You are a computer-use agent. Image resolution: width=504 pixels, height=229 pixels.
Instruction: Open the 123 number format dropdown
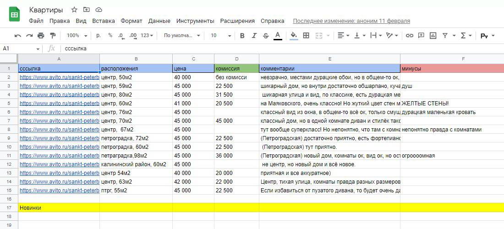(x=147, y=35)
